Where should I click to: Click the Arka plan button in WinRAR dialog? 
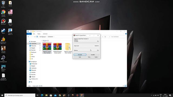[x=80, y=55]
